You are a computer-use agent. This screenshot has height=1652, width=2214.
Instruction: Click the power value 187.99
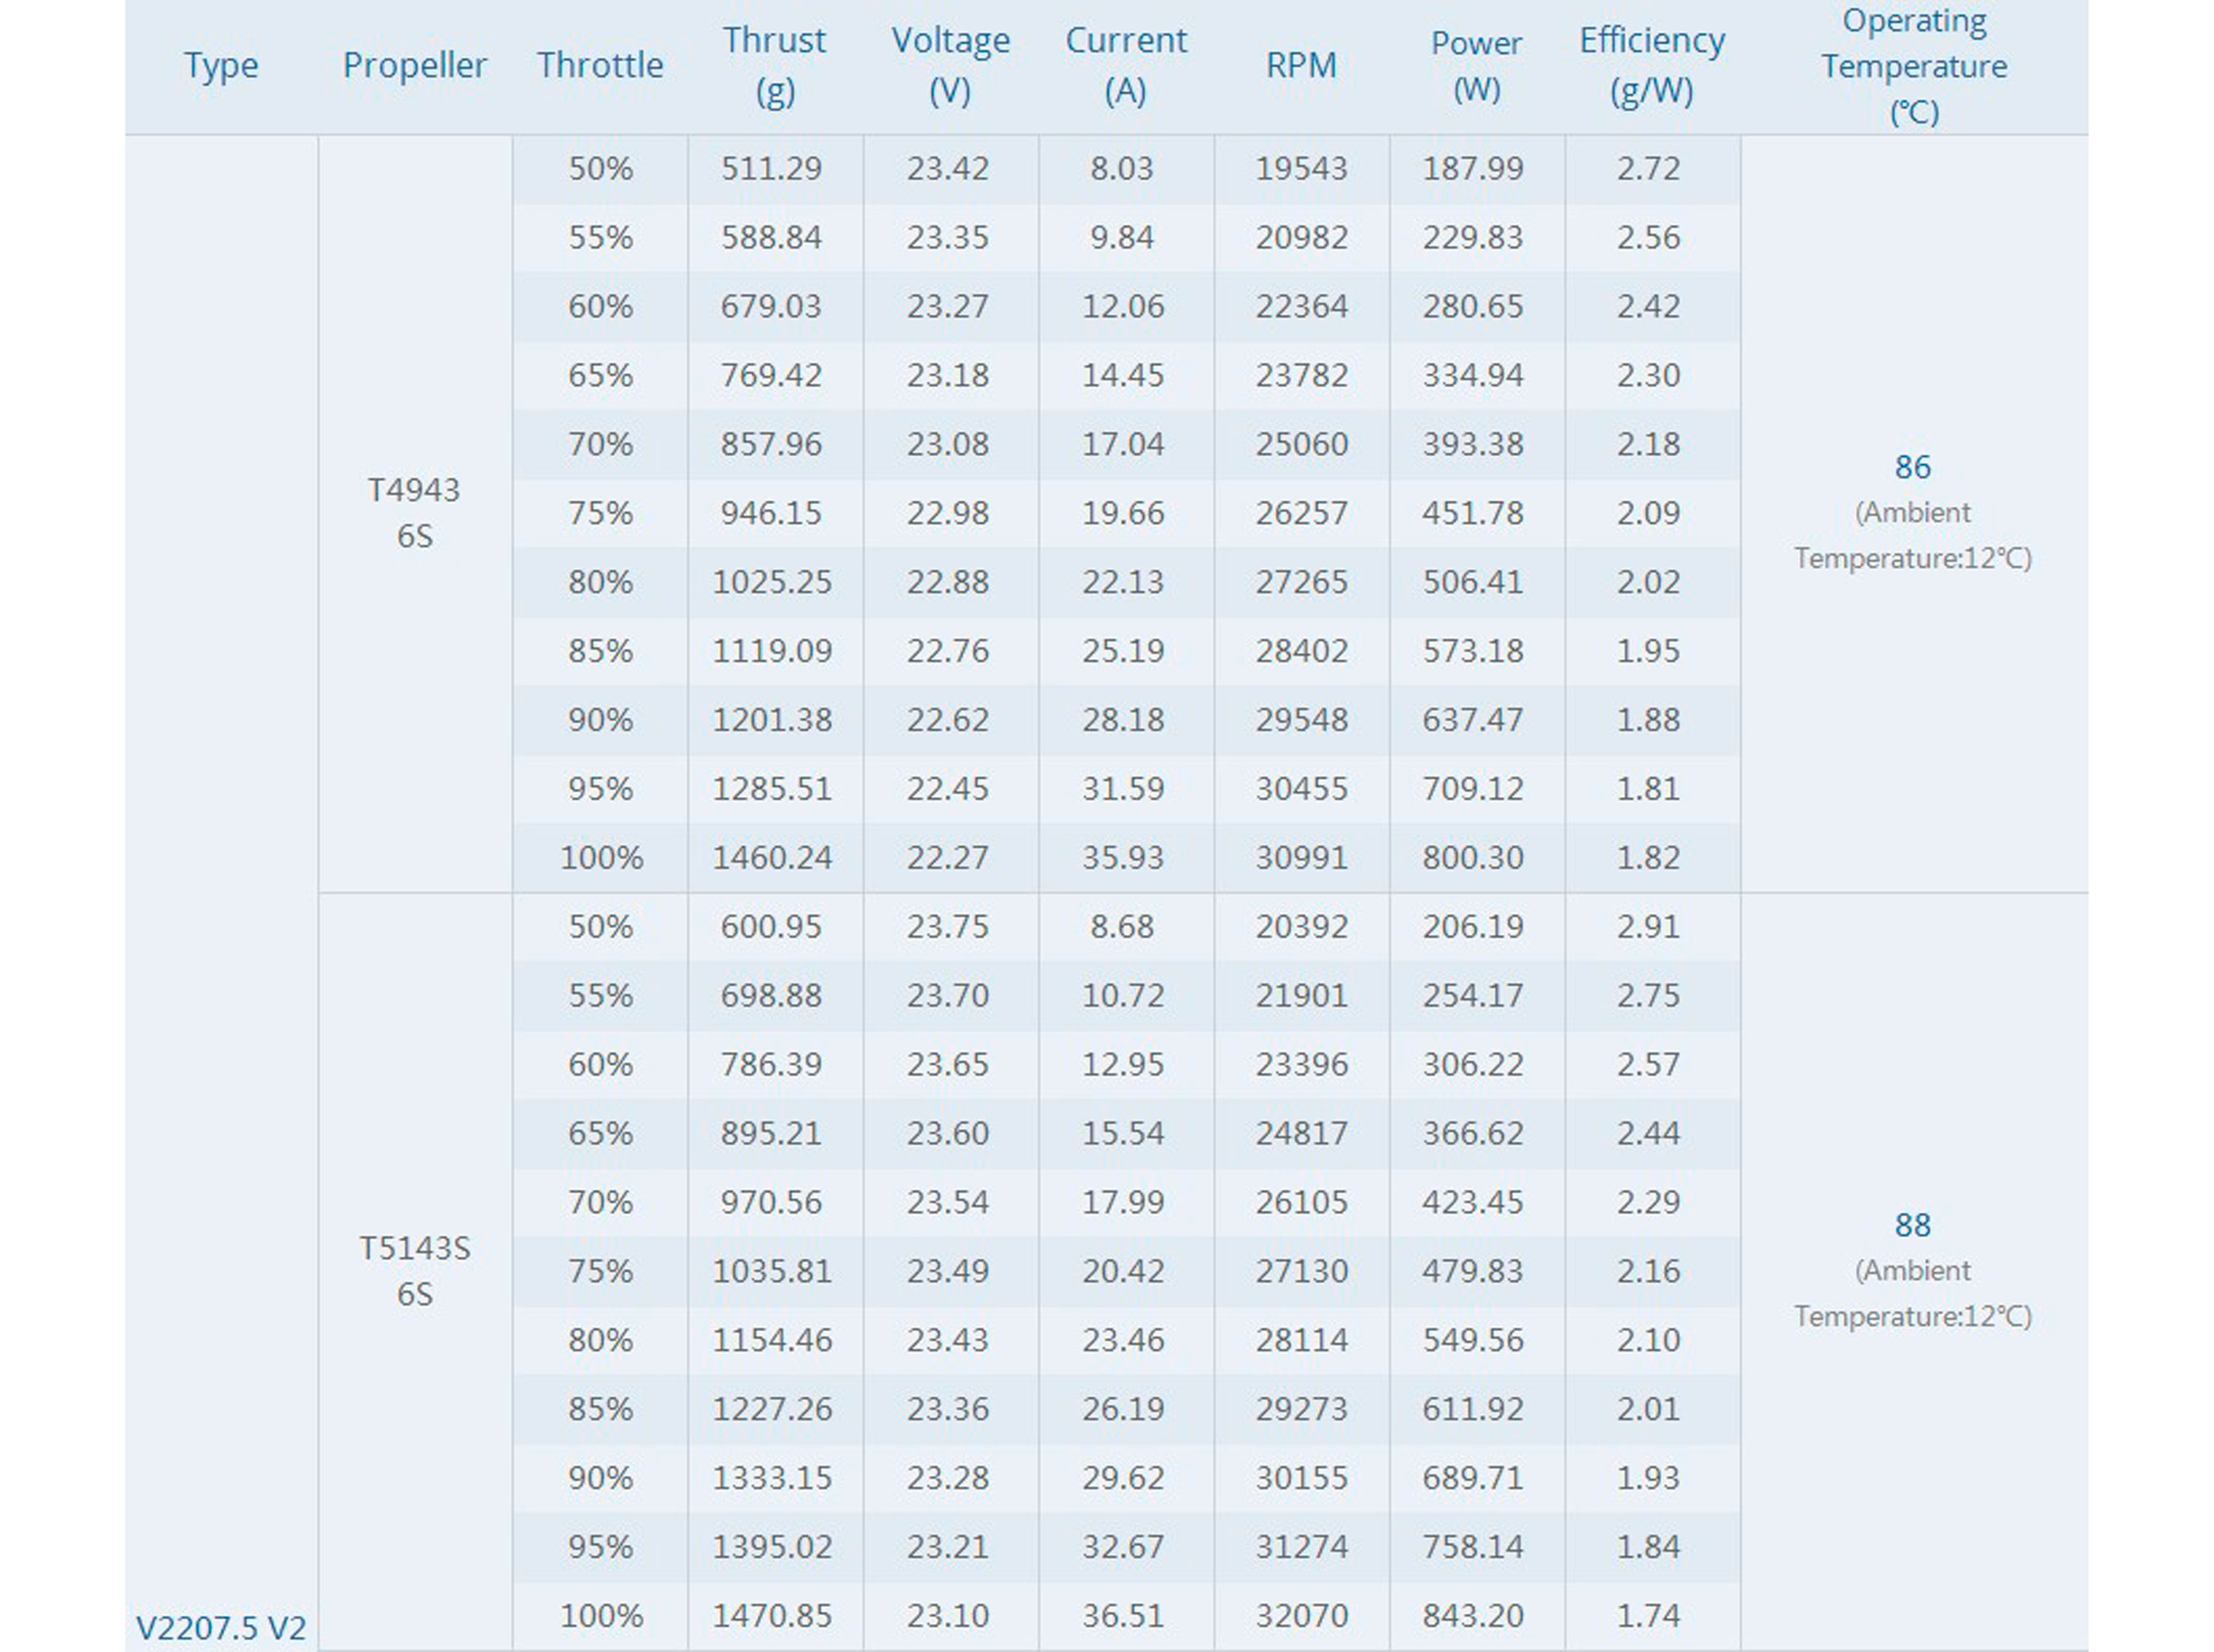tap(1473, 168)
